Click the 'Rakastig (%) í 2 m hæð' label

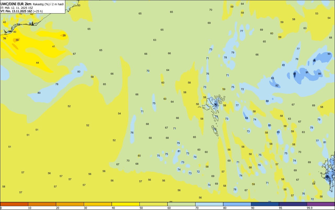[48, 4]
